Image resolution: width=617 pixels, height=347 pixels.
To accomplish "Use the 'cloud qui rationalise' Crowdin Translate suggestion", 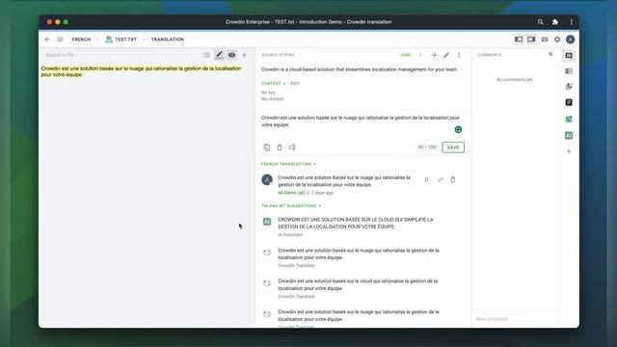I will pos(358,284).
